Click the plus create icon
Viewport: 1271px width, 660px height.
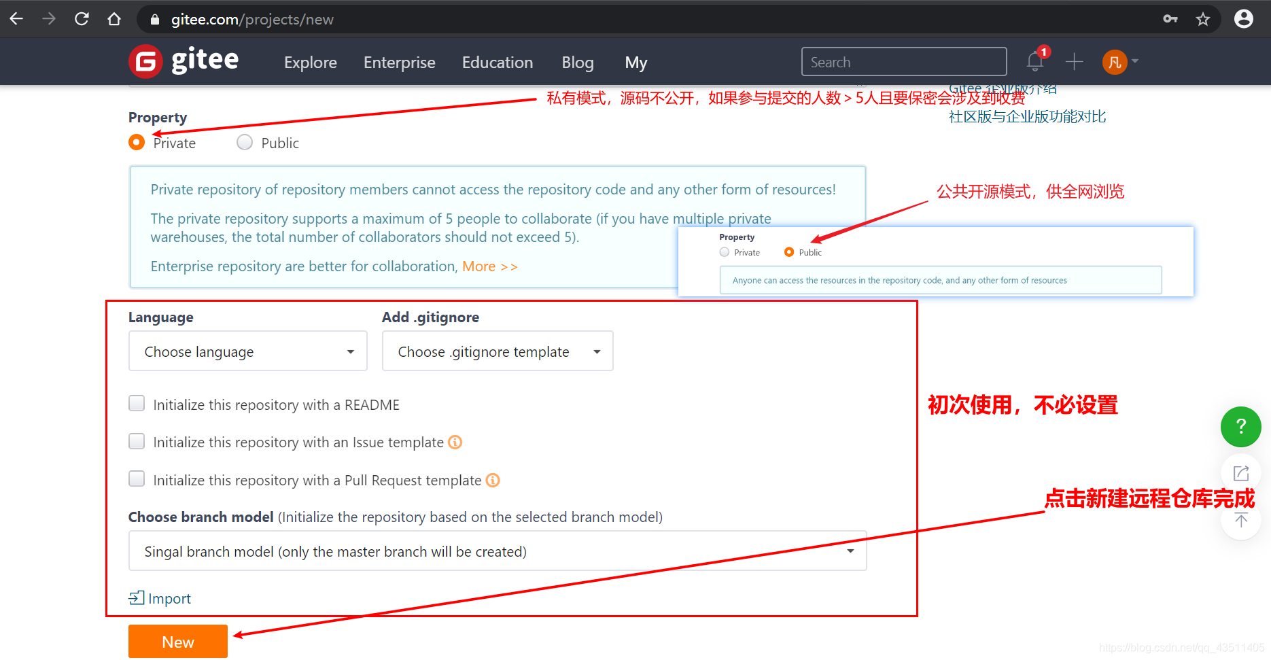point(1074,62)
